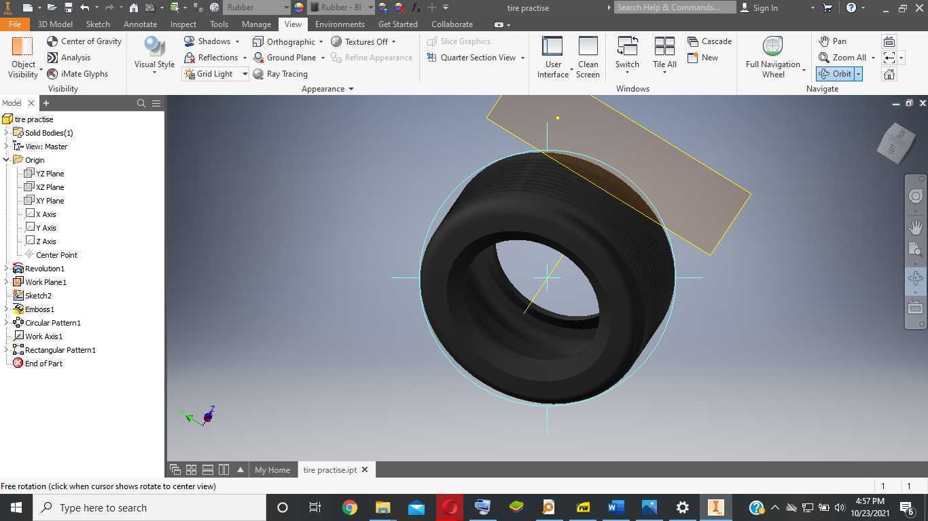Select Circular Pattern1 feature
Viewport: 928px width, 521px height.
pos(47,323)
